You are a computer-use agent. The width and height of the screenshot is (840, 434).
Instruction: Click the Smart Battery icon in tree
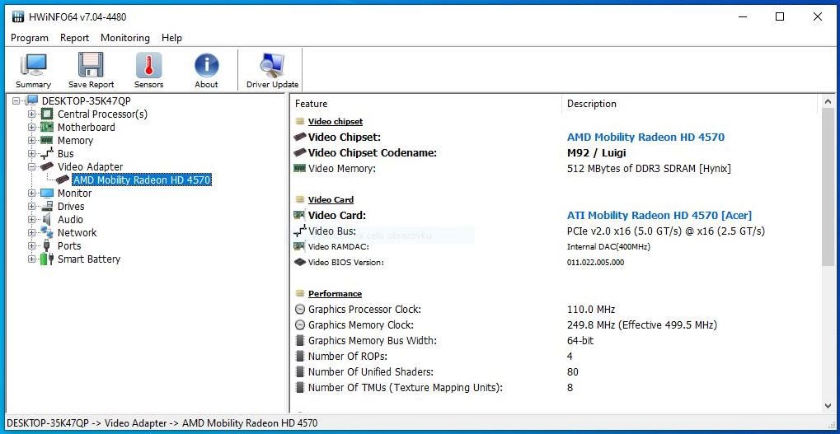(x=47, y=259)
